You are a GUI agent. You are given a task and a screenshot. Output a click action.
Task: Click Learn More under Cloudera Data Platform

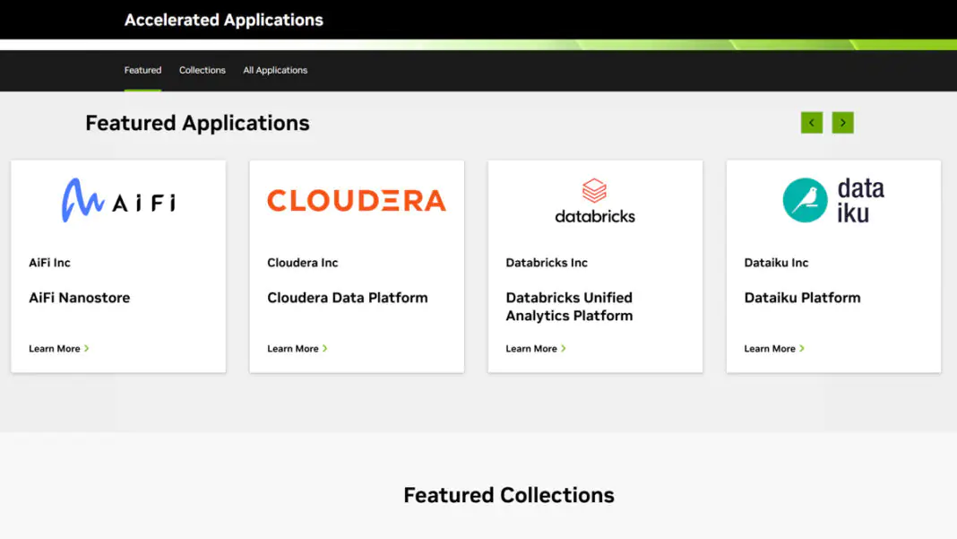pos(297,349)
